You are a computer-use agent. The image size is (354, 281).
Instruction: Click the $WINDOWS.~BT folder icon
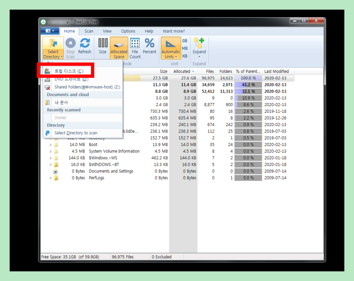pyautogui.click(x=56, y=165)
